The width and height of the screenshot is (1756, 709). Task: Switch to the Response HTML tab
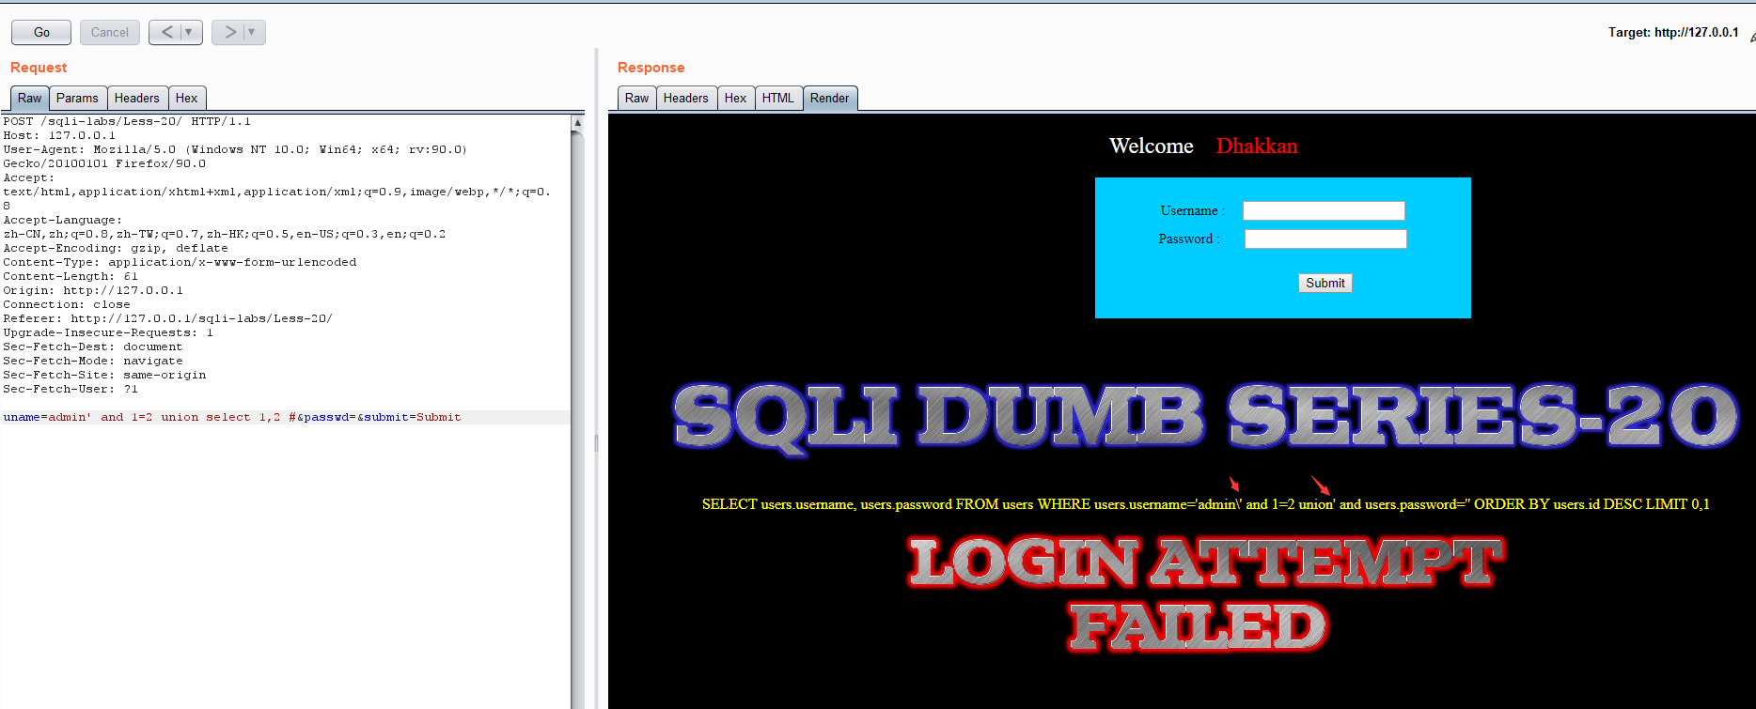778,98
